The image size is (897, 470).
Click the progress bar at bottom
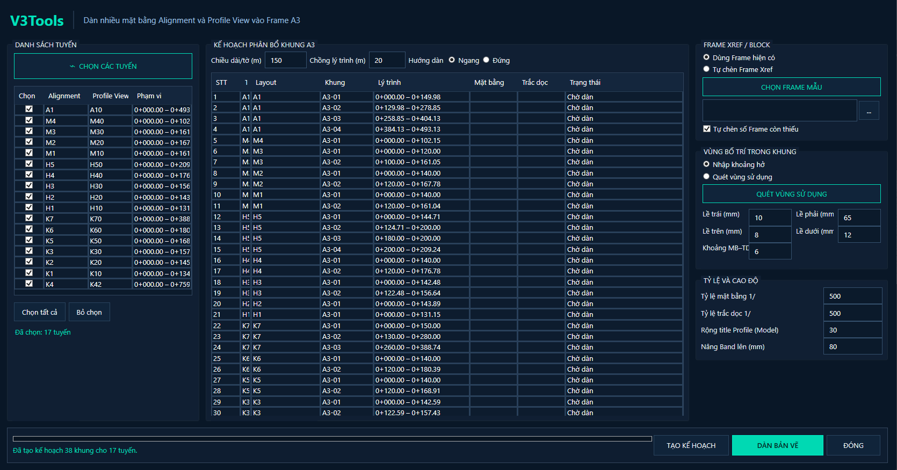pyautogui.click(x=332, y=439)
